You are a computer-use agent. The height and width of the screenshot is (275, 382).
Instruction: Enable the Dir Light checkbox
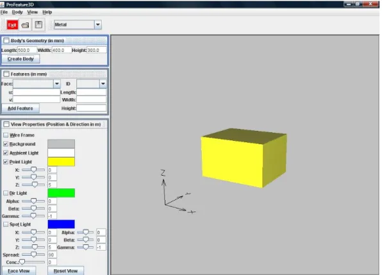point(6,193)
